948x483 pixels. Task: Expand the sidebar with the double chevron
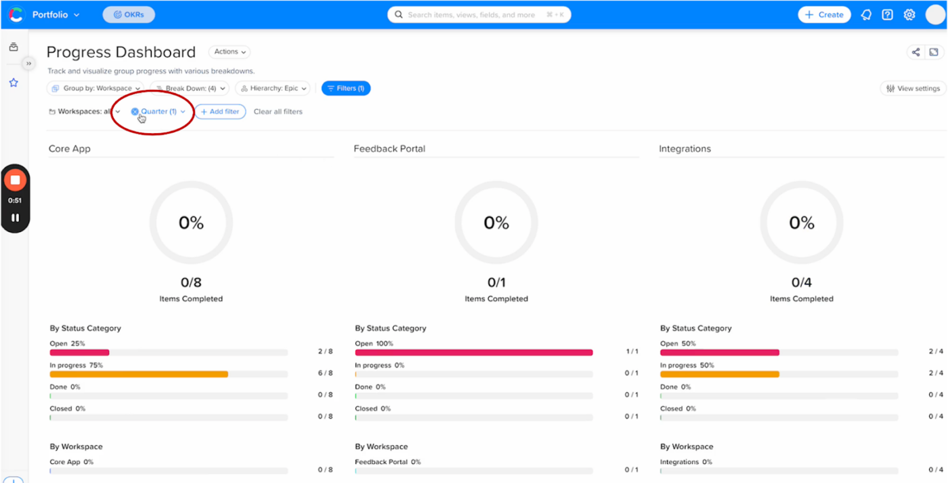28,64
